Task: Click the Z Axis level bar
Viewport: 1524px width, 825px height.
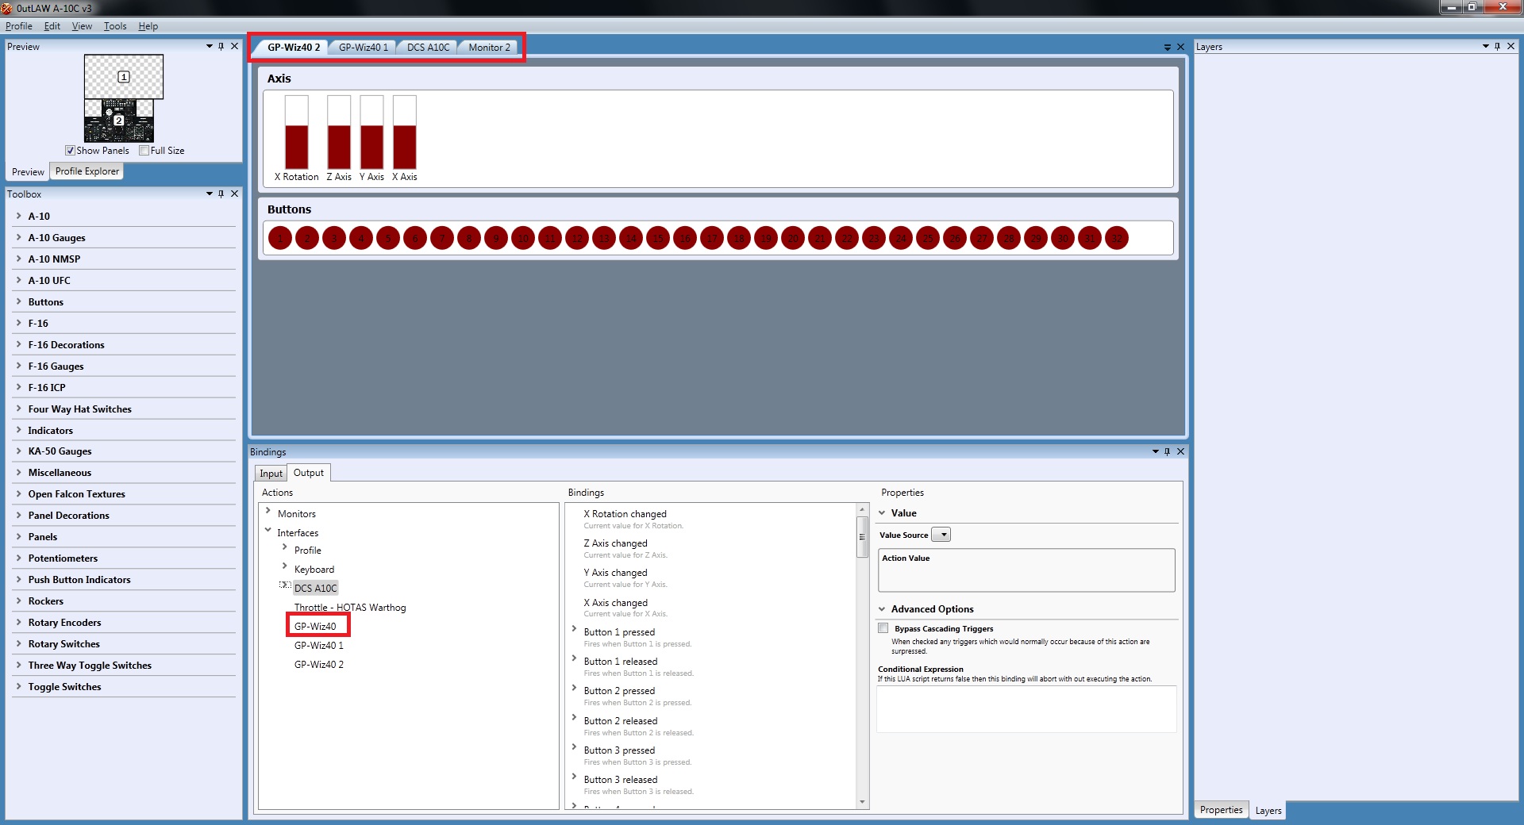Action: click(339, 132)
